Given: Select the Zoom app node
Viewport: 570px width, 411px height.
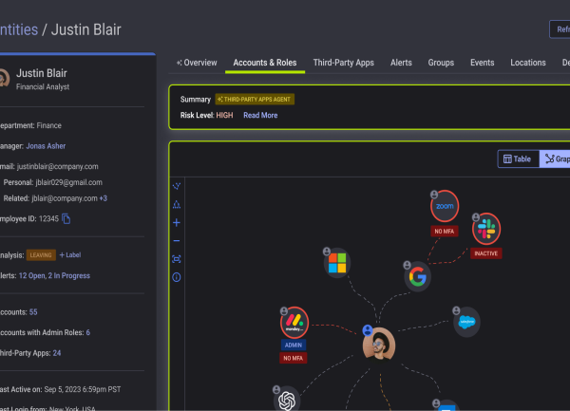Looking at the screenshot, I should pyautogui.click(x=444, y=206).
